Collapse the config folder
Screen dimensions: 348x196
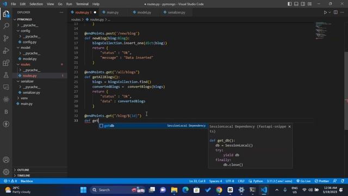25,31
